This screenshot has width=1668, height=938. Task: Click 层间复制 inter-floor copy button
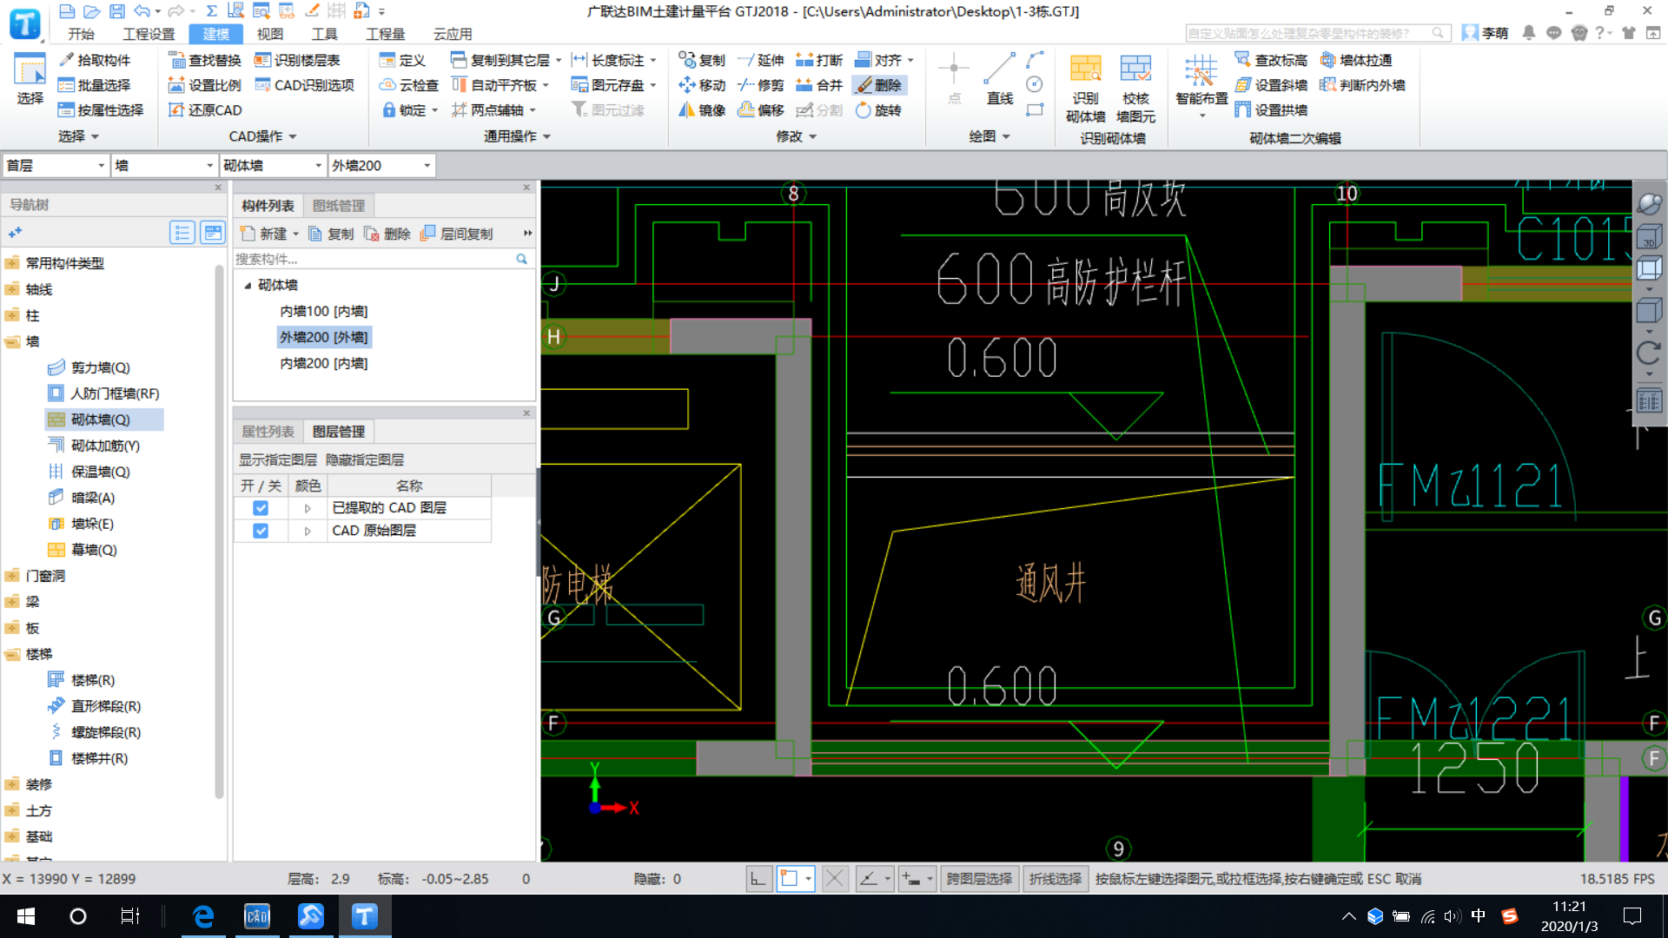tap(457, 234)
